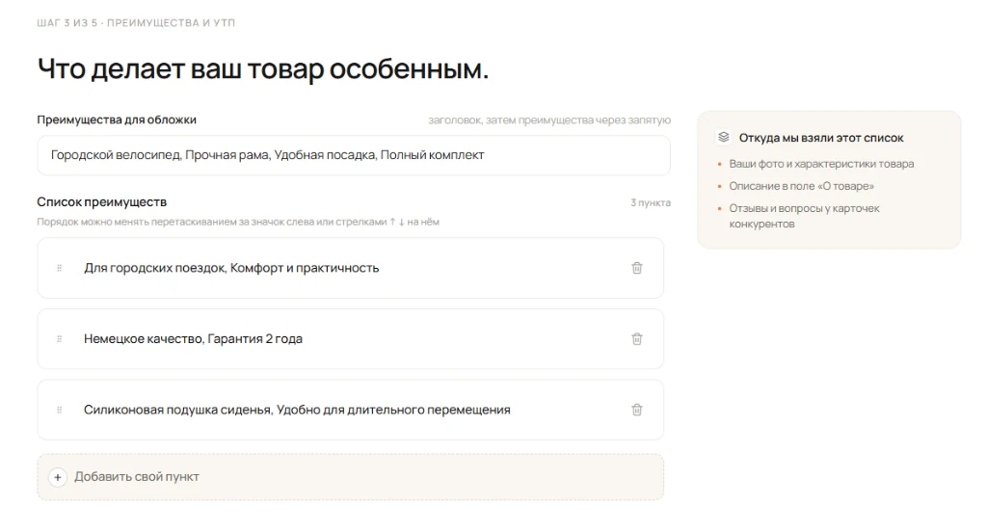Click the «Шаг 3 из 5» step label
This screenshot has height=531, width=987.
[136, 23]
